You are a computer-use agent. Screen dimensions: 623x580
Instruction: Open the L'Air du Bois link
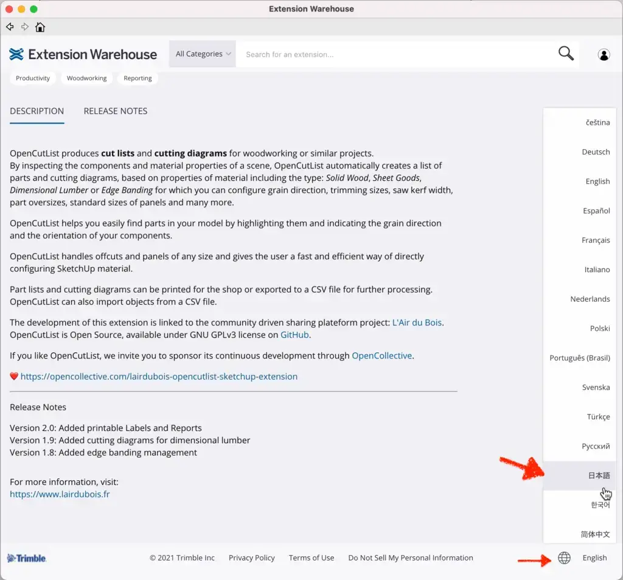pyautogui.click(x=417, y=323)
